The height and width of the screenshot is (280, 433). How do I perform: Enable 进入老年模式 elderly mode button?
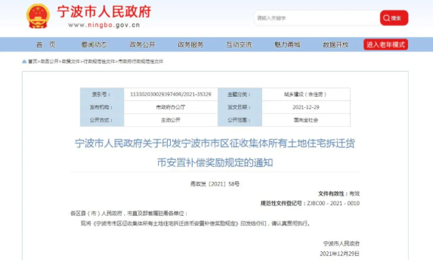tap(385, 45)
